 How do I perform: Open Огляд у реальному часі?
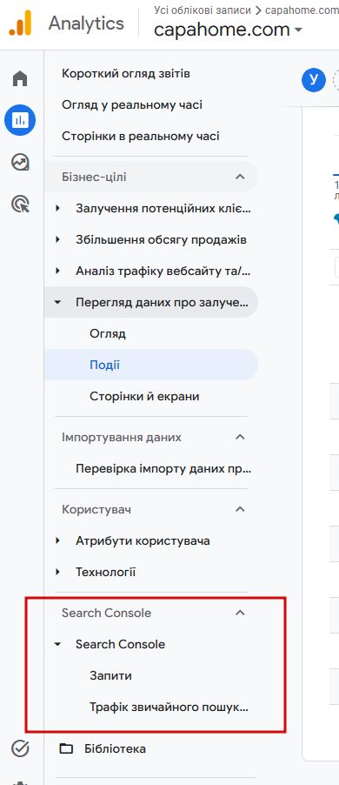[132, 105]
